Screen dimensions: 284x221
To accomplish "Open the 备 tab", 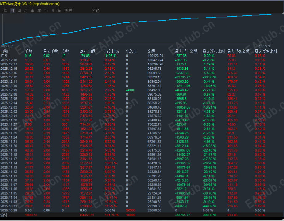I will [59, 11].
